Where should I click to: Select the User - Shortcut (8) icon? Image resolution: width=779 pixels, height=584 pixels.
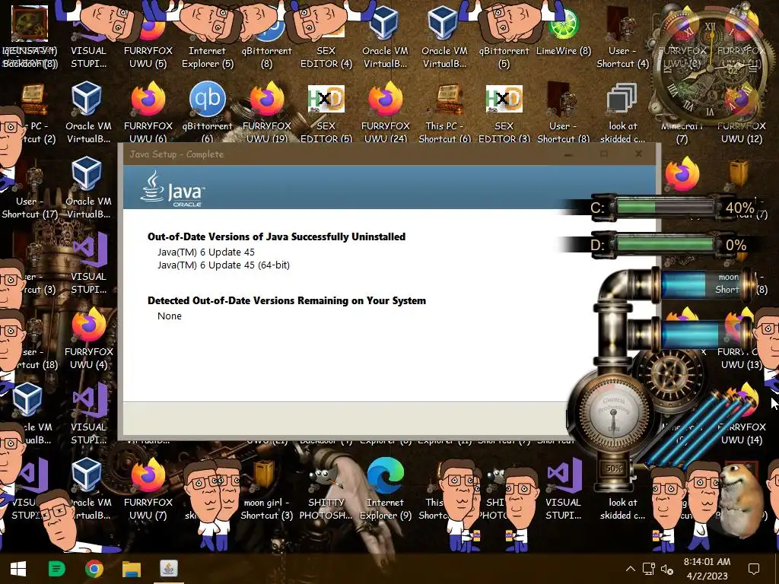[x=564, y=113]
